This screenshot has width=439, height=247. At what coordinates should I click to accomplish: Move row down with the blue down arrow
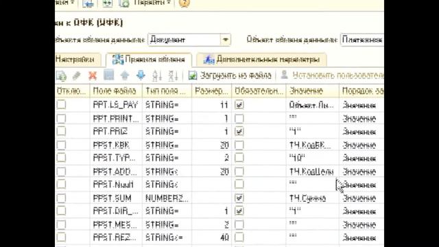click(141, 75)
